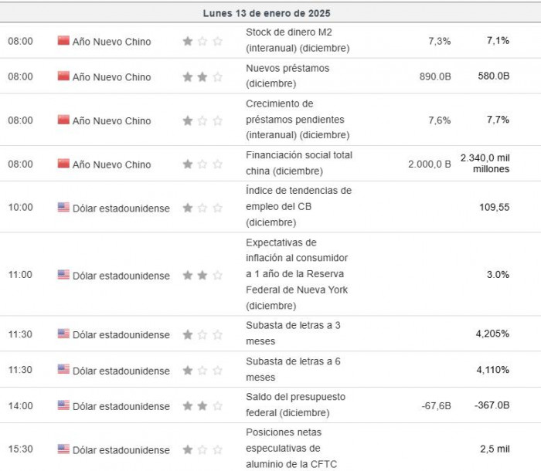Select previous value 4,110%
Screen dimensions: 541x471
tap(493, 370)
